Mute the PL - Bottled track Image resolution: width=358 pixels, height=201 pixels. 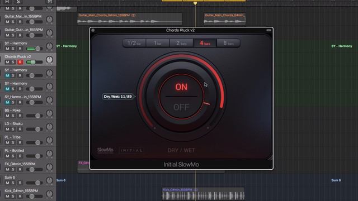pyautogui.click(x=7, y=156)
